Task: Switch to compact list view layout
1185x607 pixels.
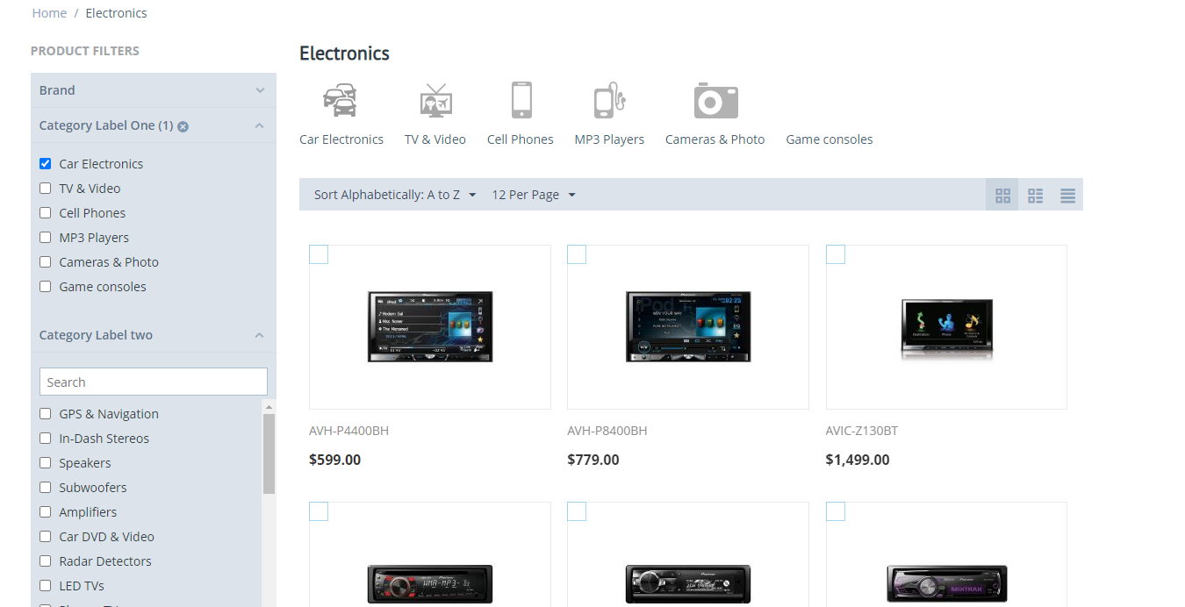Action: pos(1067,195)
